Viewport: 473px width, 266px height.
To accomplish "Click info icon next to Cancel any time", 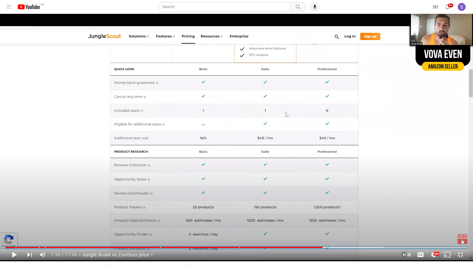I will point(145,97).
